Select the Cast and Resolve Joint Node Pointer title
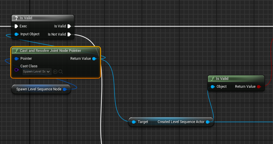This screenshot has width=273, height=144. pyautogui.click(x=50, y=51)
